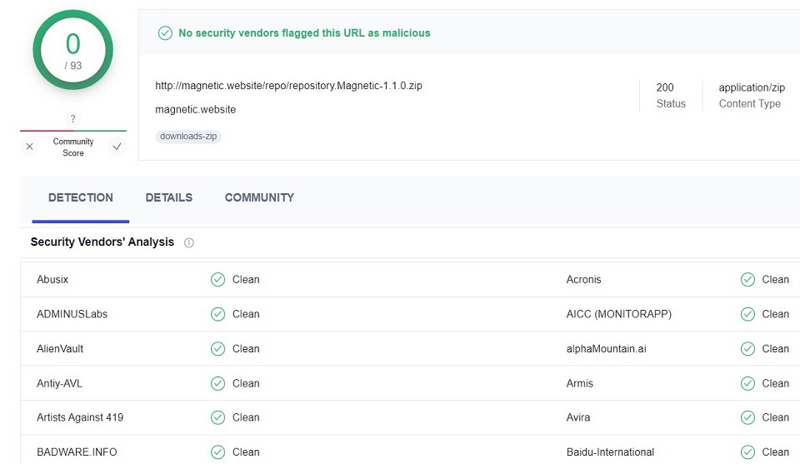Click the BADWARE.INFO vendor name
Screen dimensions: 800x464
click(x=77, y=452)
